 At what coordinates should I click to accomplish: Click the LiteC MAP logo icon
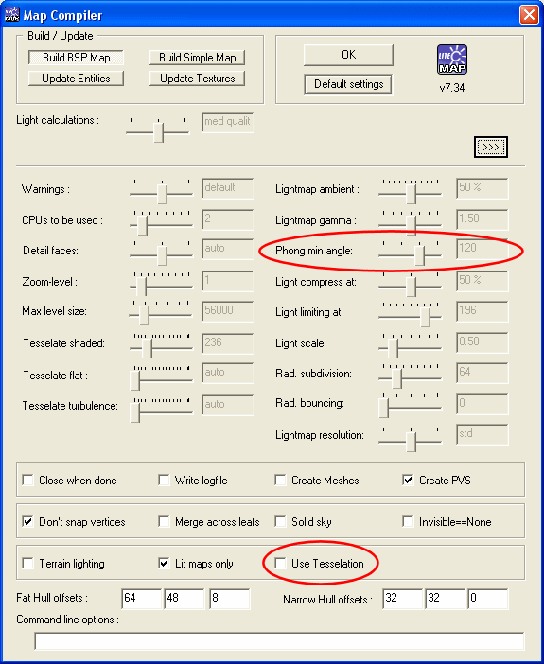click(452, 60)
